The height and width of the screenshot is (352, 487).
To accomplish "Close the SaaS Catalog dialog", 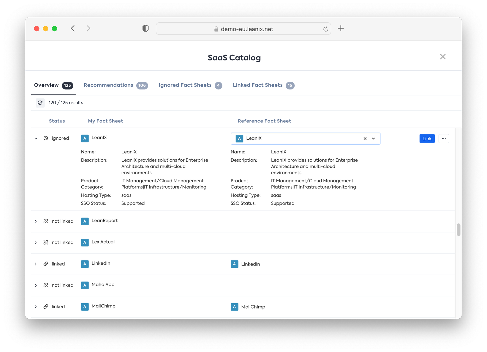I will (x=443, y=56).
